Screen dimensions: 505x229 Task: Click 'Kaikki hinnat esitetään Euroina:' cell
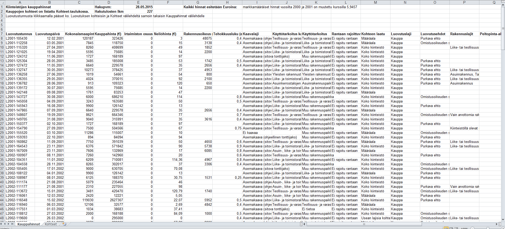(210, 7)
